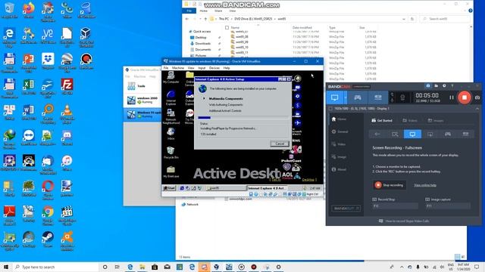The height and width of the screenshot is (272, 485).
Task: Toggle the Bandicam webcam overlay icon
Action: pos(402,97)
